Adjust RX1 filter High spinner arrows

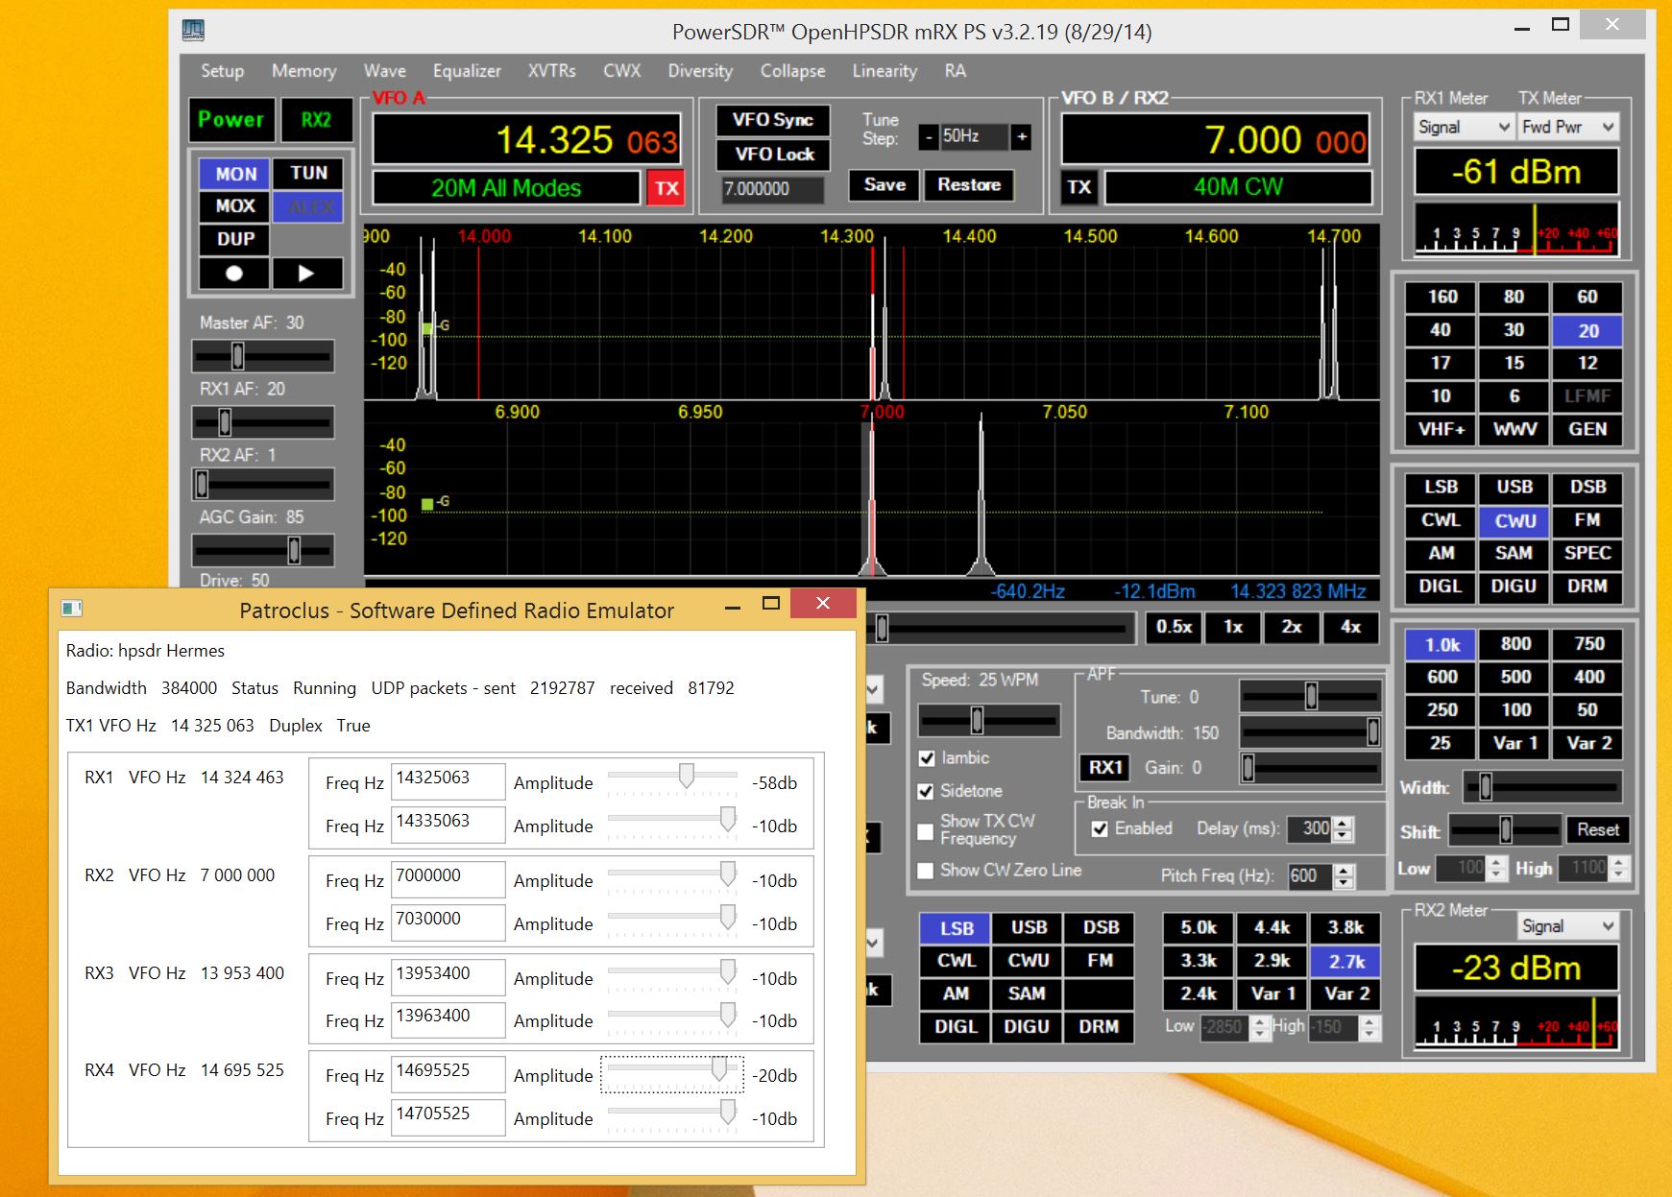1619,869
